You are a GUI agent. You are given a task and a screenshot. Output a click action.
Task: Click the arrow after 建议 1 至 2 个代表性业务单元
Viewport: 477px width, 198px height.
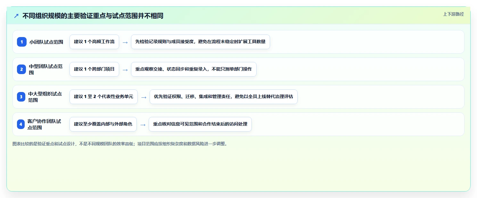coord(144,97)
